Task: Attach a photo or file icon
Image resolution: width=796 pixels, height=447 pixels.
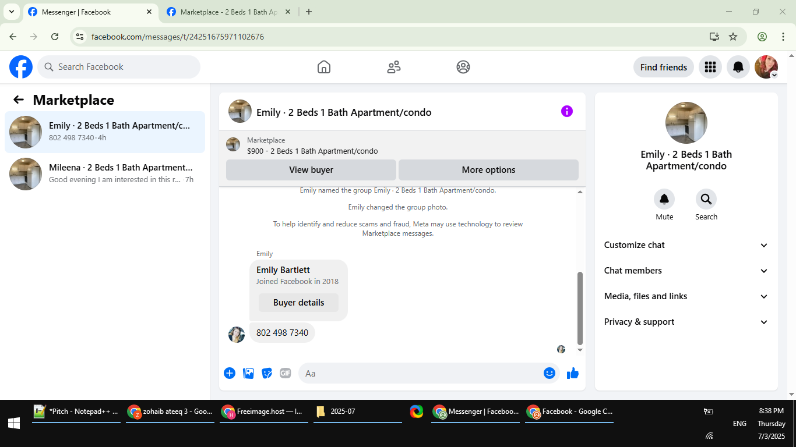Action: coord(249,373)
